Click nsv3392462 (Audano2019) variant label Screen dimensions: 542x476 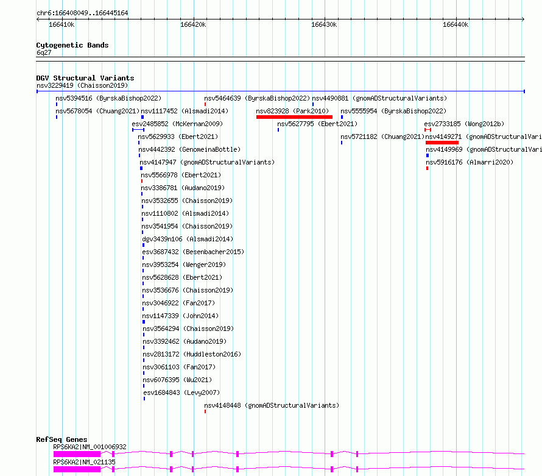(185, 341)
